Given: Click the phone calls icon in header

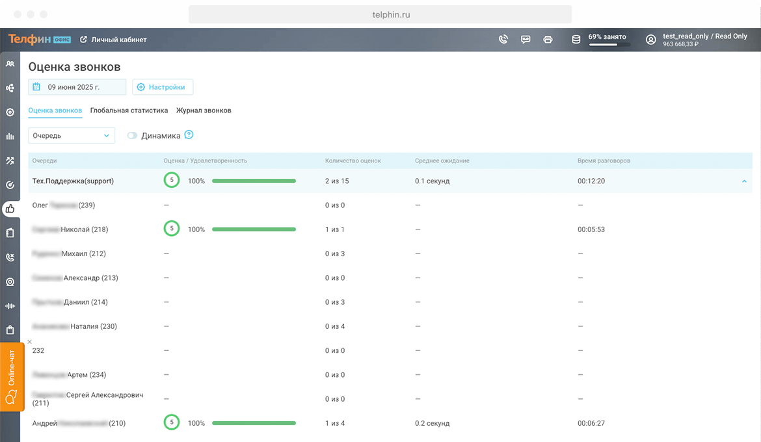Looking at the screenshot, I should (503, 40).
